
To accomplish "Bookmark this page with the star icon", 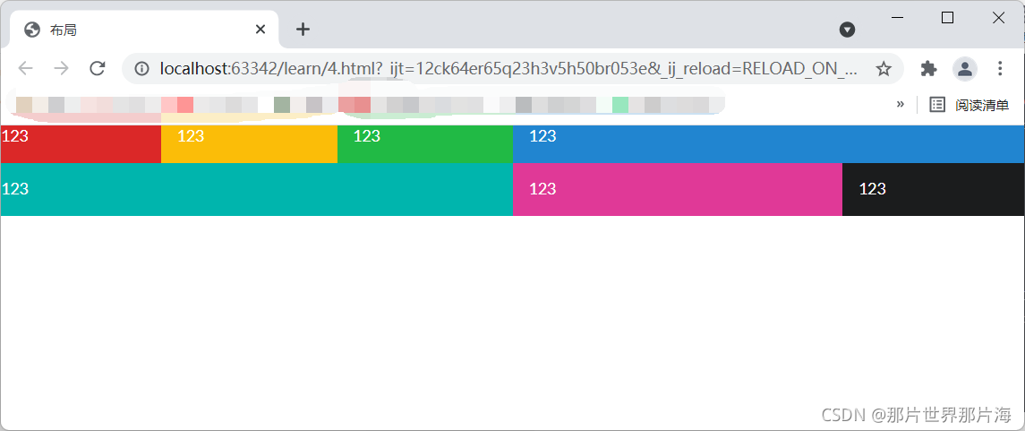I will tap(884, 69).
